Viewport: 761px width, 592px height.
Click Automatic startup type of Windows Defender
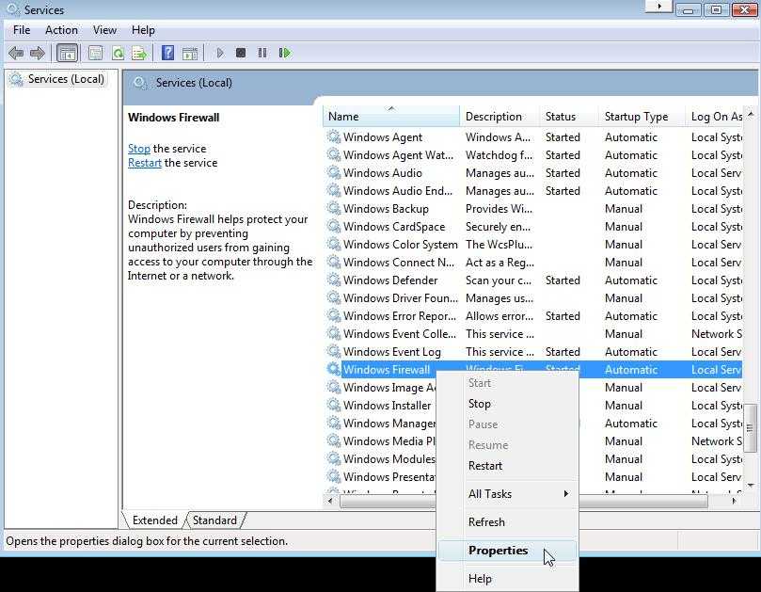point(631,280)
